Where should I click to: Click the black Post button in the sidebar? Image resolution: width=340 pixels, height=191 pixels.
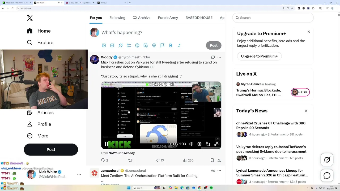(x=51, y=150)
